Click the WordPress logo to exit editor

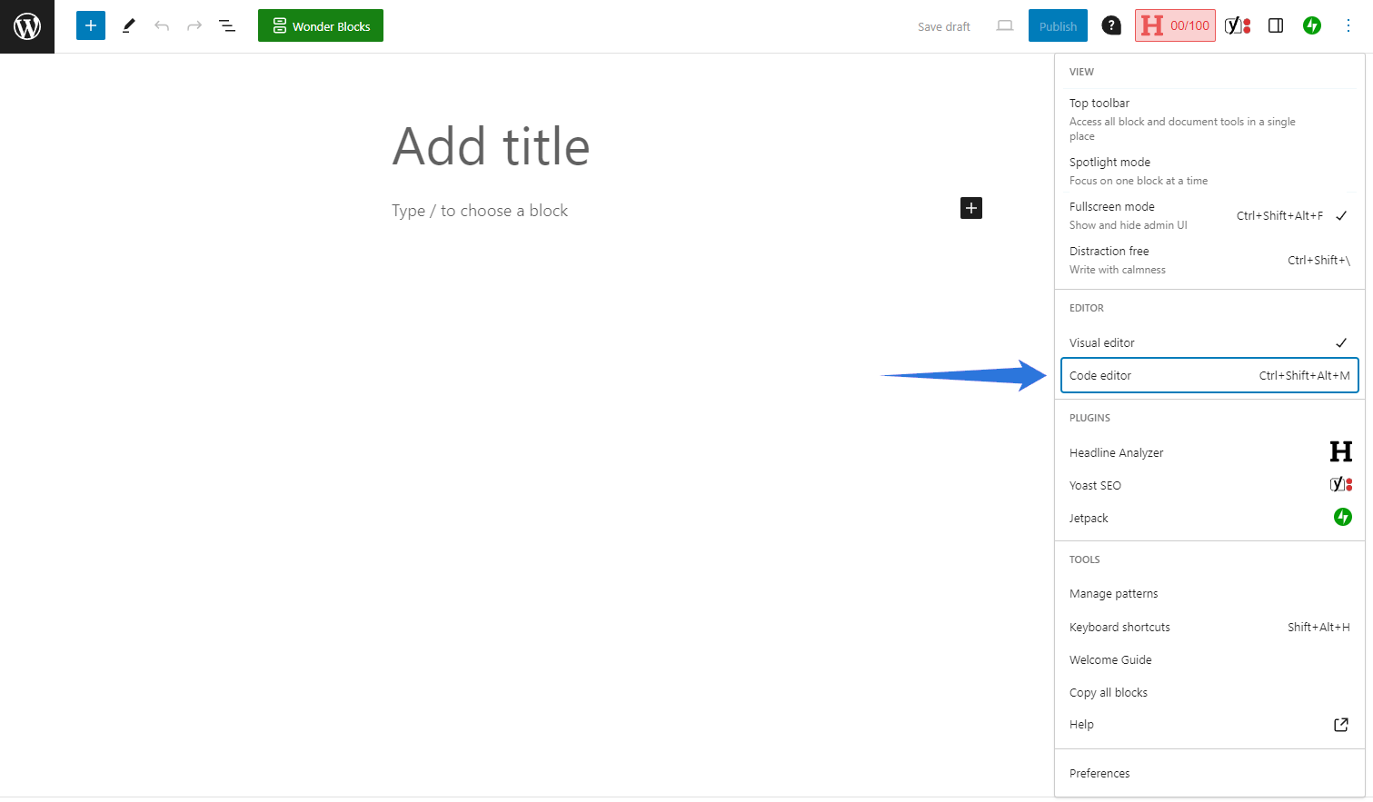(27, 26)
